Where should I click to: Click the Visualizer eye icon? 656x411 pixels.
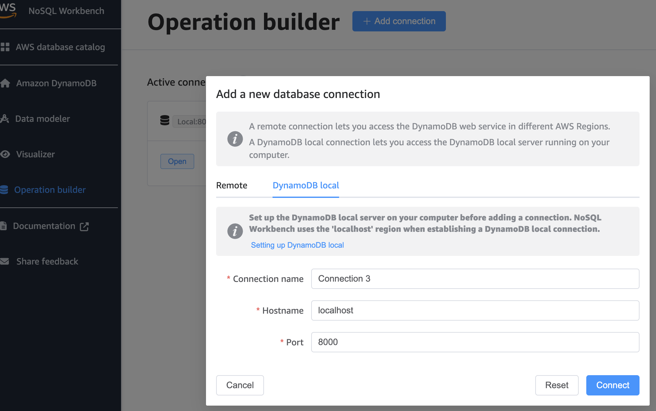(5, 154)
